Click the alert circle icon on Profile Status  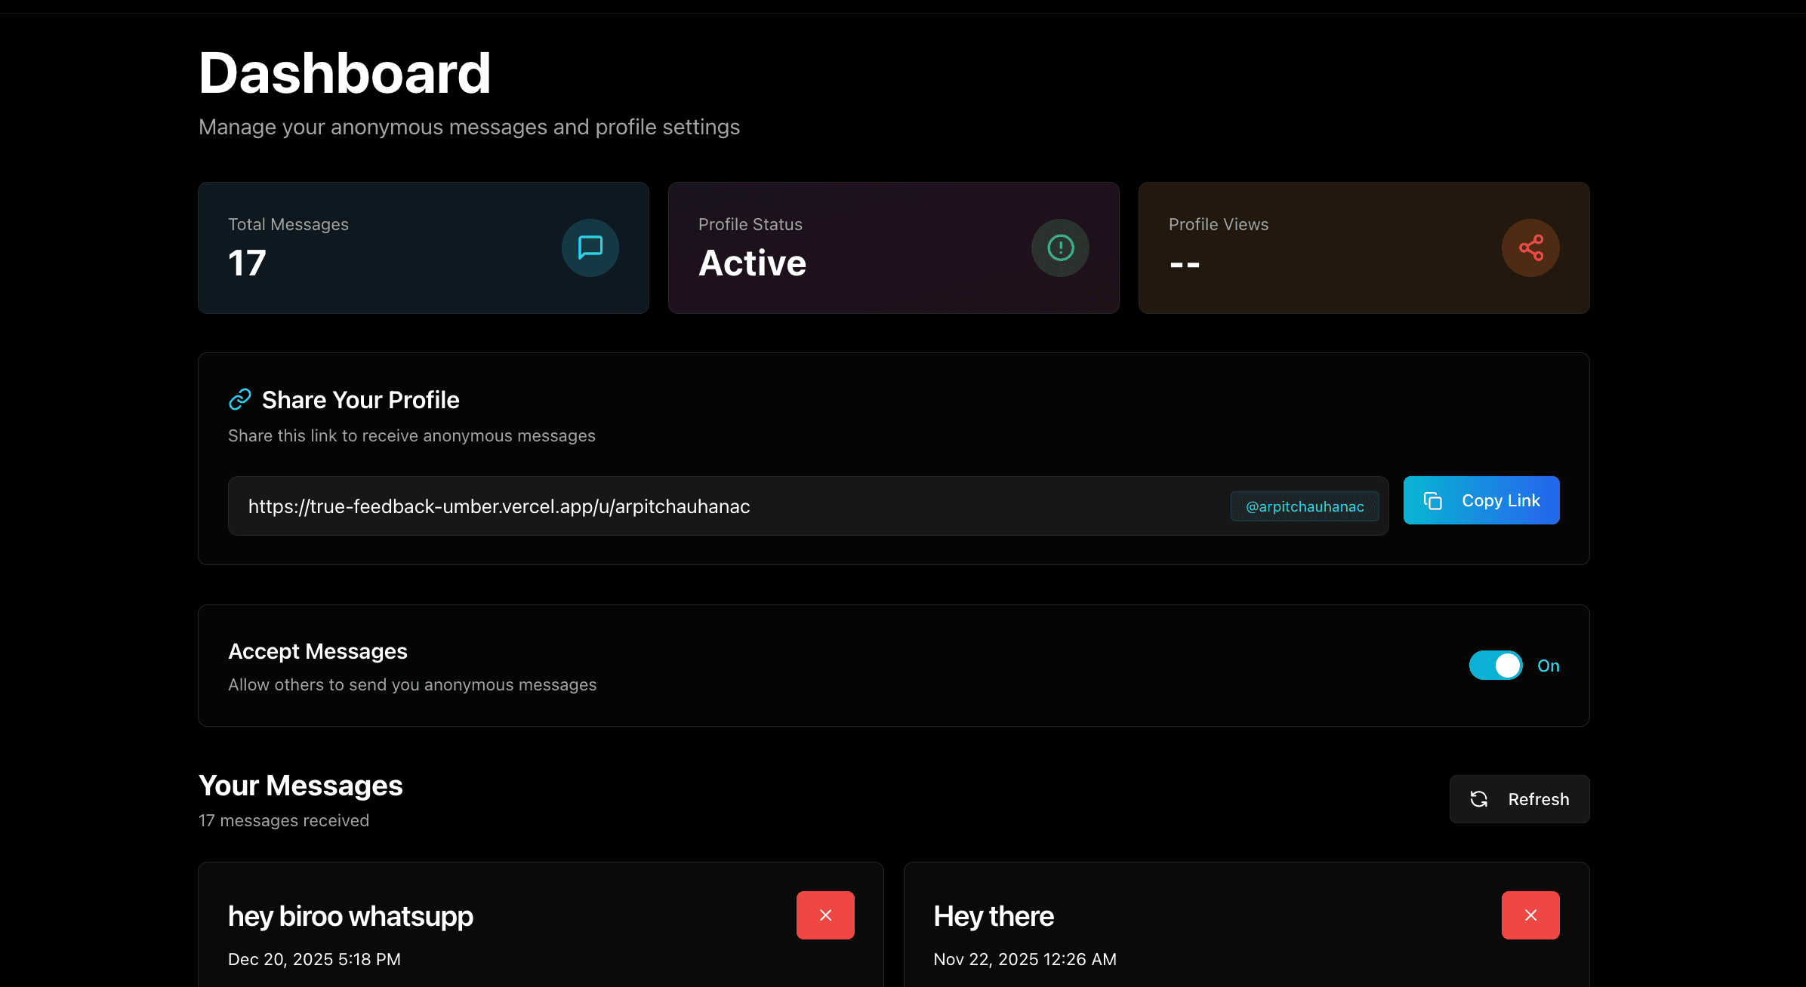coord(1060,248)
